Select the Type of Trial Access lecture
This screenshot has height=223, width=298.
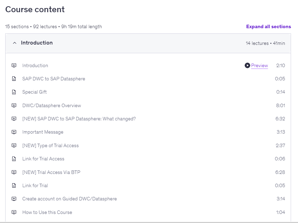[51, 145]
